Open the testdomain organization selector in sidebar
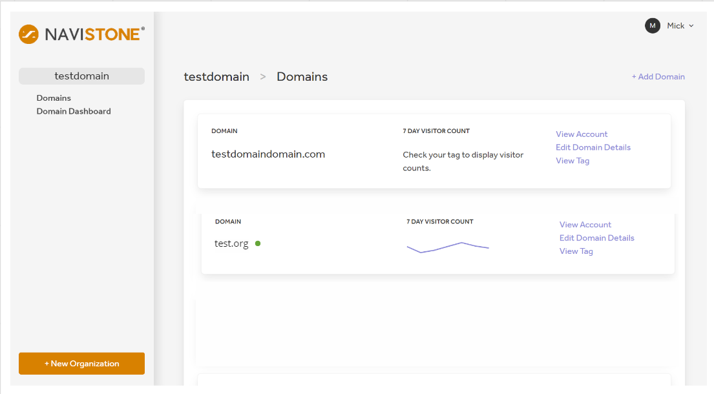This screenshot has width=714, height=394. (81, 76)
